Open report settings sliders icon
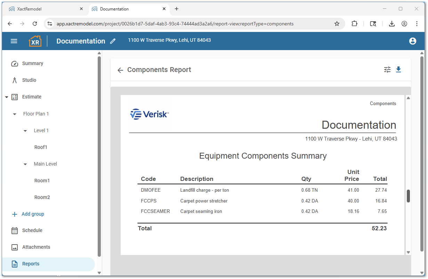The width and height of the screenshot is (428, 279). tap(387, 70)
